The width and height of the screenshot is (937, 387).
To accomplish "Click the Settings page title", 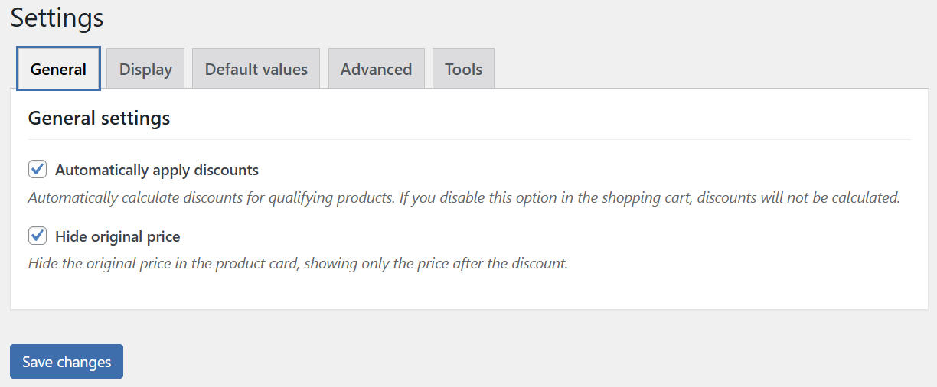I will click(57, 18).
